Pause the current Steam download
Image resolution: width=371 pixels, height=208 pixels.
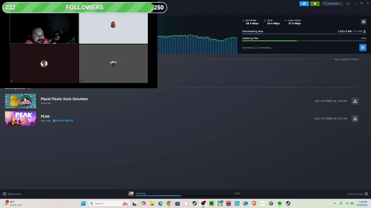point(363,47)
